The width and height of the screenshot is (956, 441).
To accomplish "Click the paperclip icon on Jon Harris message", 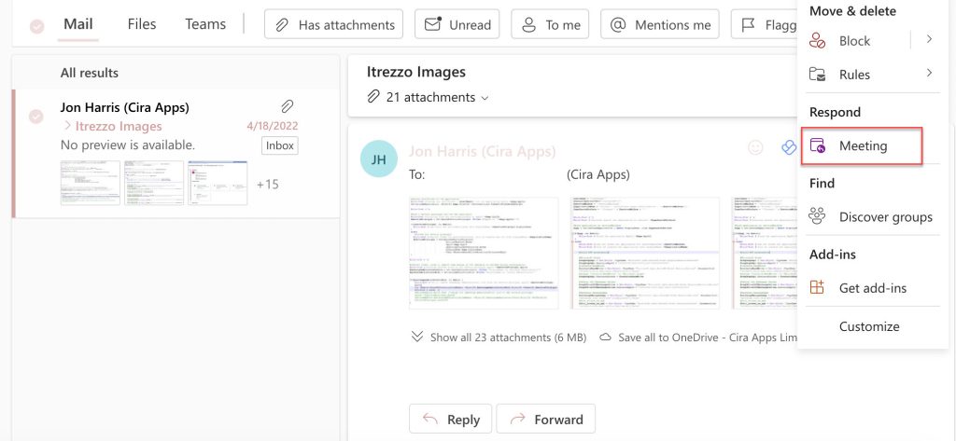I will point(288,107).
